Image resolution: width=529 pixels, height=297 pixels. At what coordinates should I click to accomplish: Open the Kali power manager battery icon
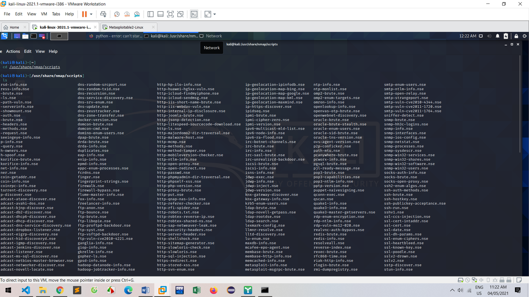(x=506, y=36)
